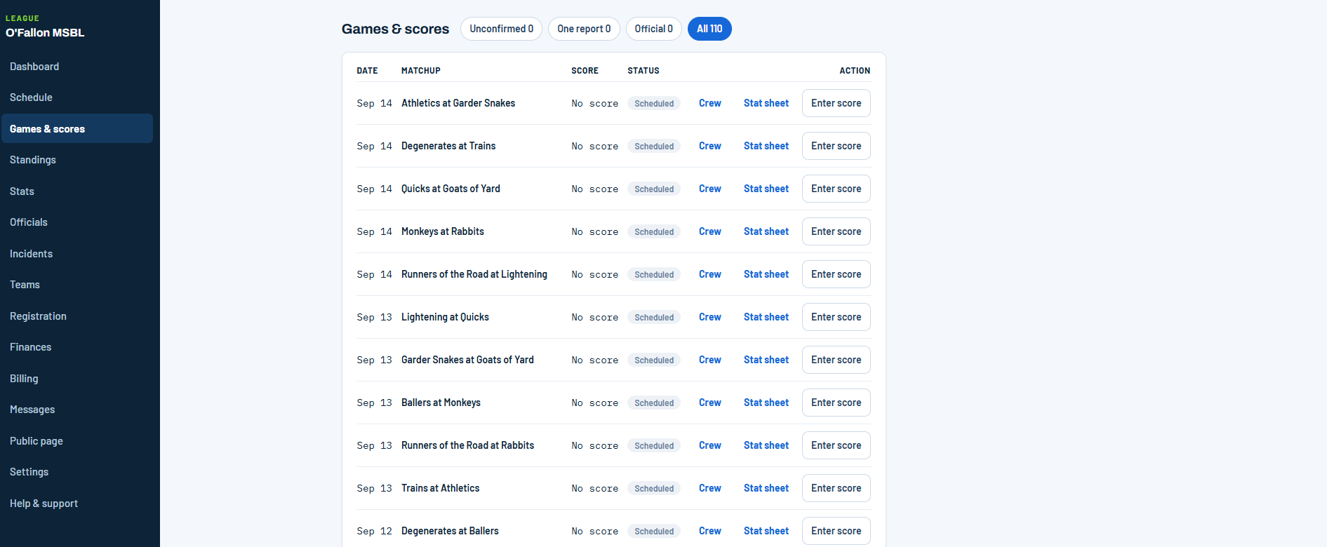Open Stat sheet for Degenerates at Trains

point(766,146)
